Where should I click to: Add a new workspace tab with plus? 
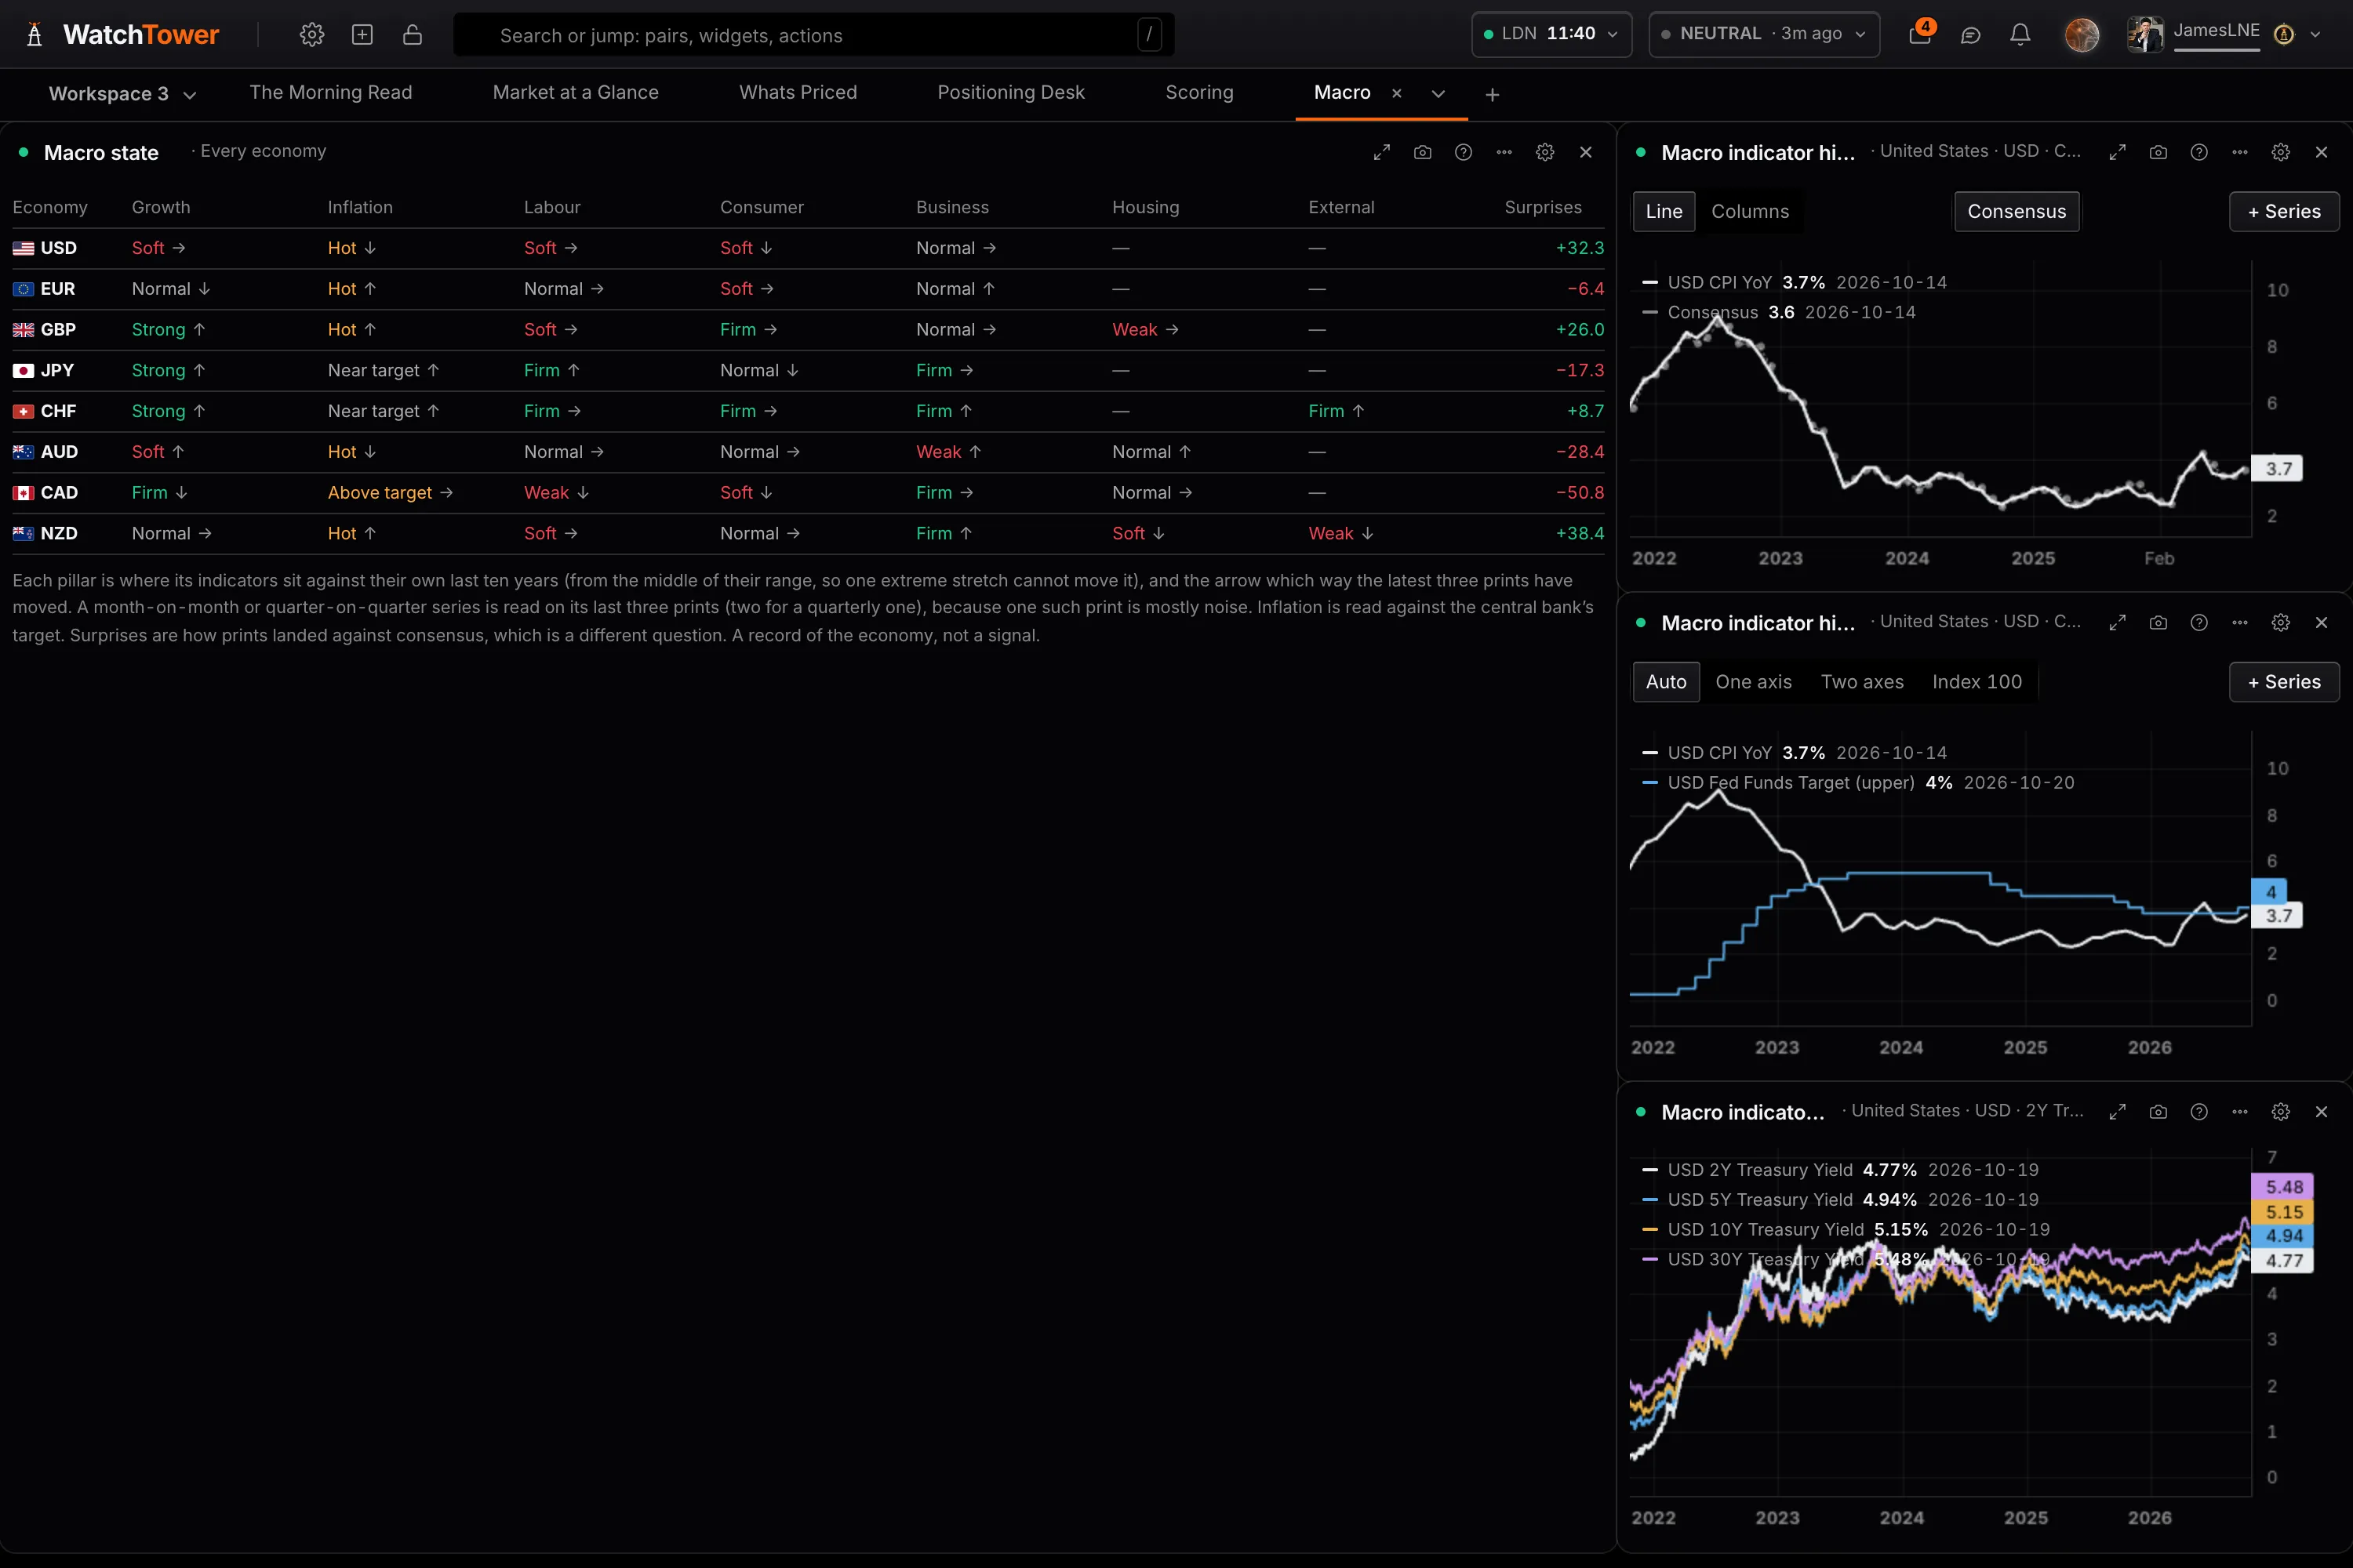[1492, 95]
